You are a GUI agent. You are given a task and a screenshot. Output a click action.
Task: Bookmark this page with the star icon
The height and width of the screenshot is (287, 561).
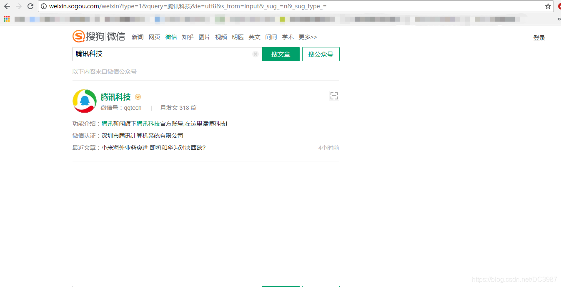click(548, 6)
